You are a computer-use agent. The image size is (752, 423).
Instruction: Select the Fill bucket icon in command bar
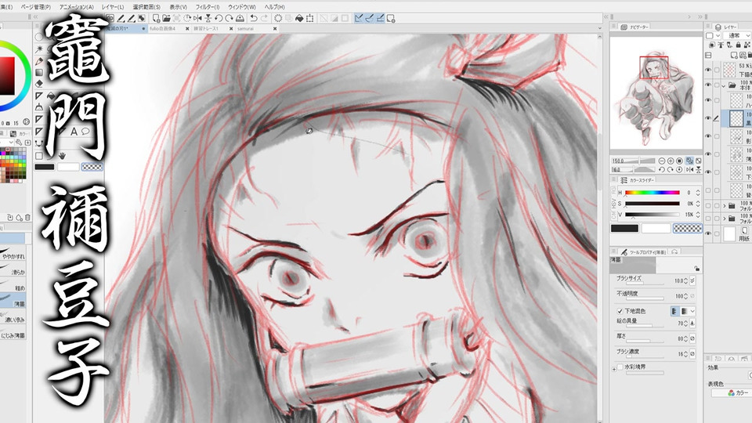coord(298,18)
